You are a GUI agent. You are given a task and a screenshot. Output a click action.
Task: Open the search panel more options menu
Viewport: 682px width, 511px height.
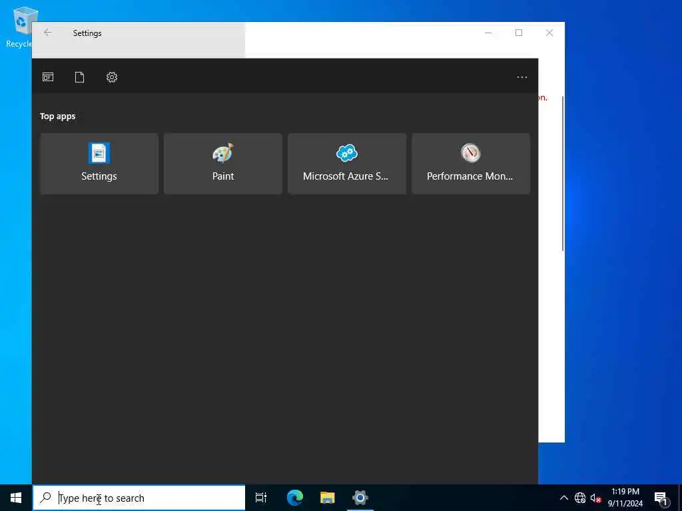pos(522,77)
